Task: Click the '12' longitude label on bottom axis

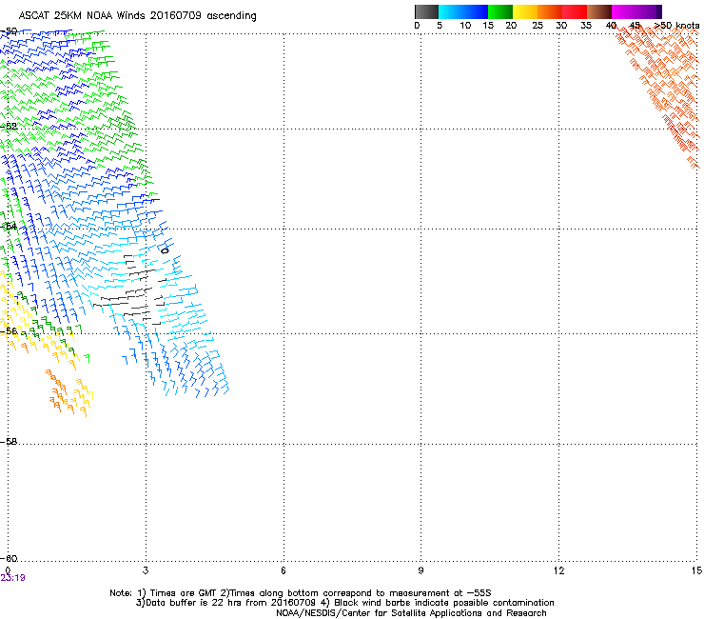Action: pyautogui.click(x=559, y=570)
